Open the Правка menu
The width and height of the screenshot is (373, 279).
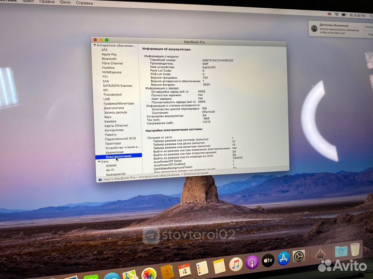47,2
